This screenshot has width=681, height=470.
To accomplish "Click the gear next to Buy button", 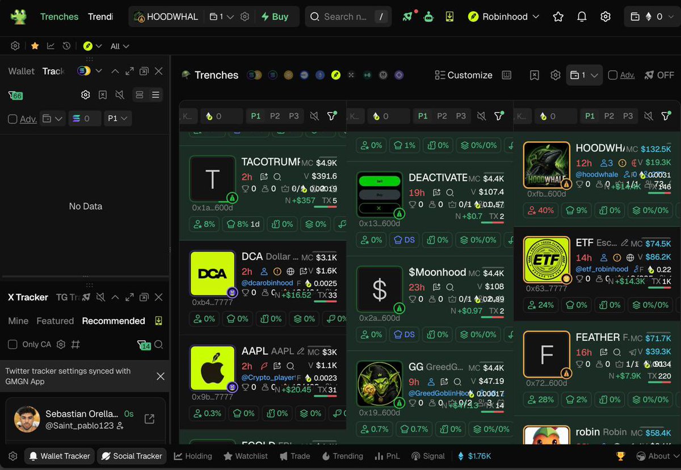I will (245, 16).
